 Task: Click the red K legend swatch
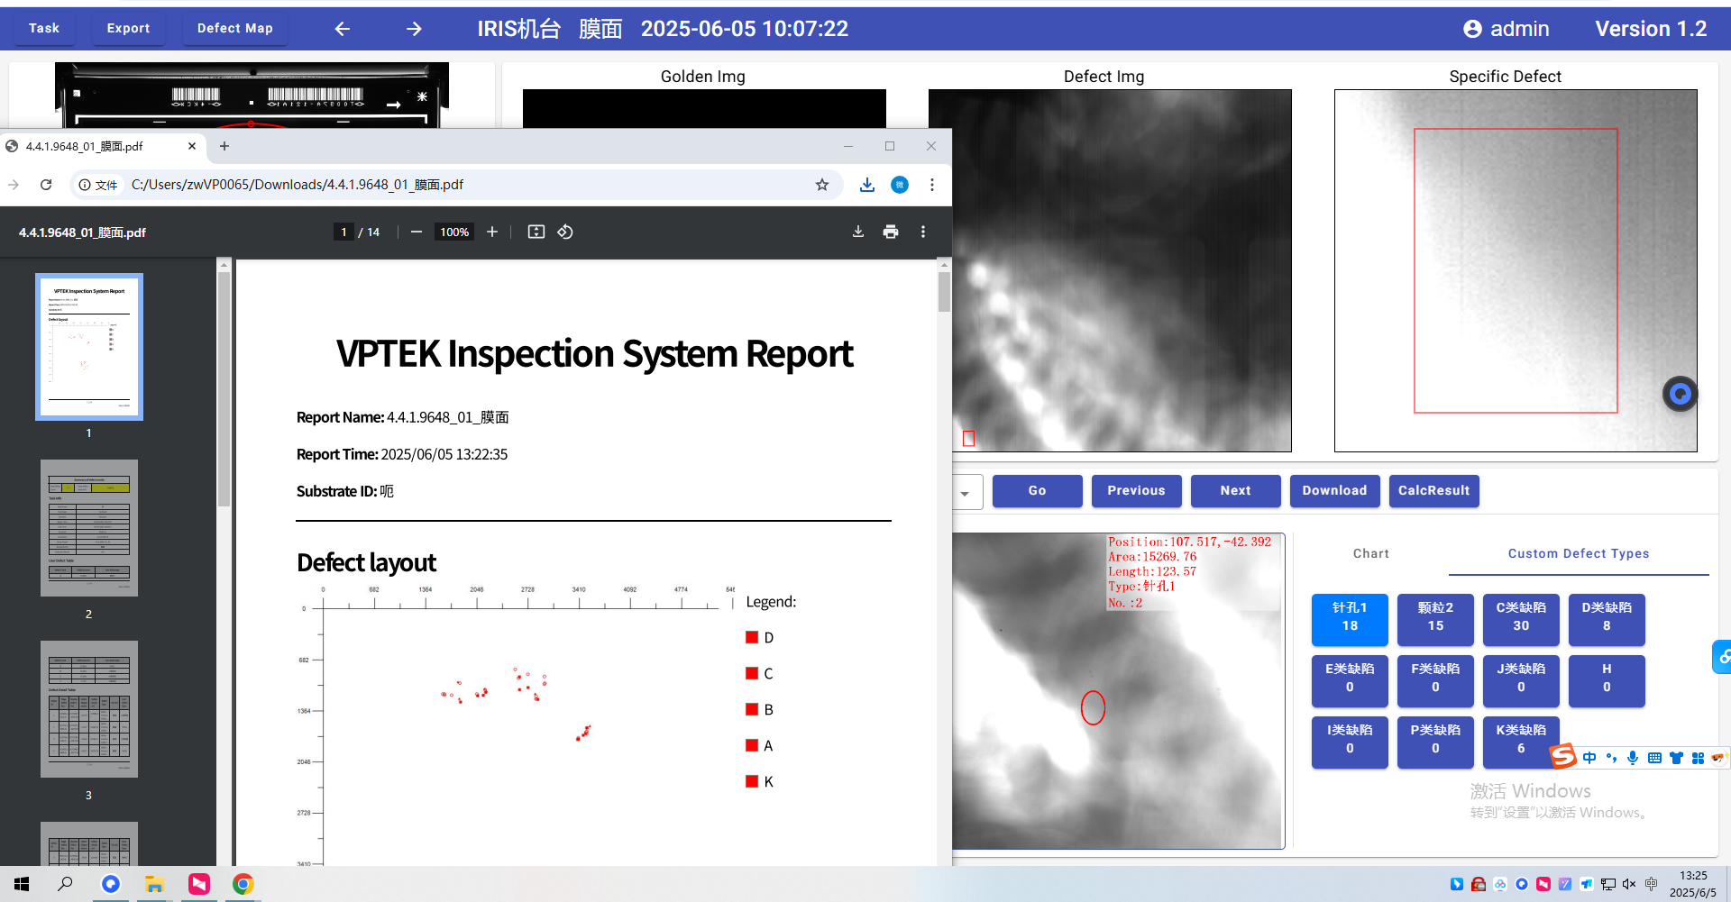752,781
